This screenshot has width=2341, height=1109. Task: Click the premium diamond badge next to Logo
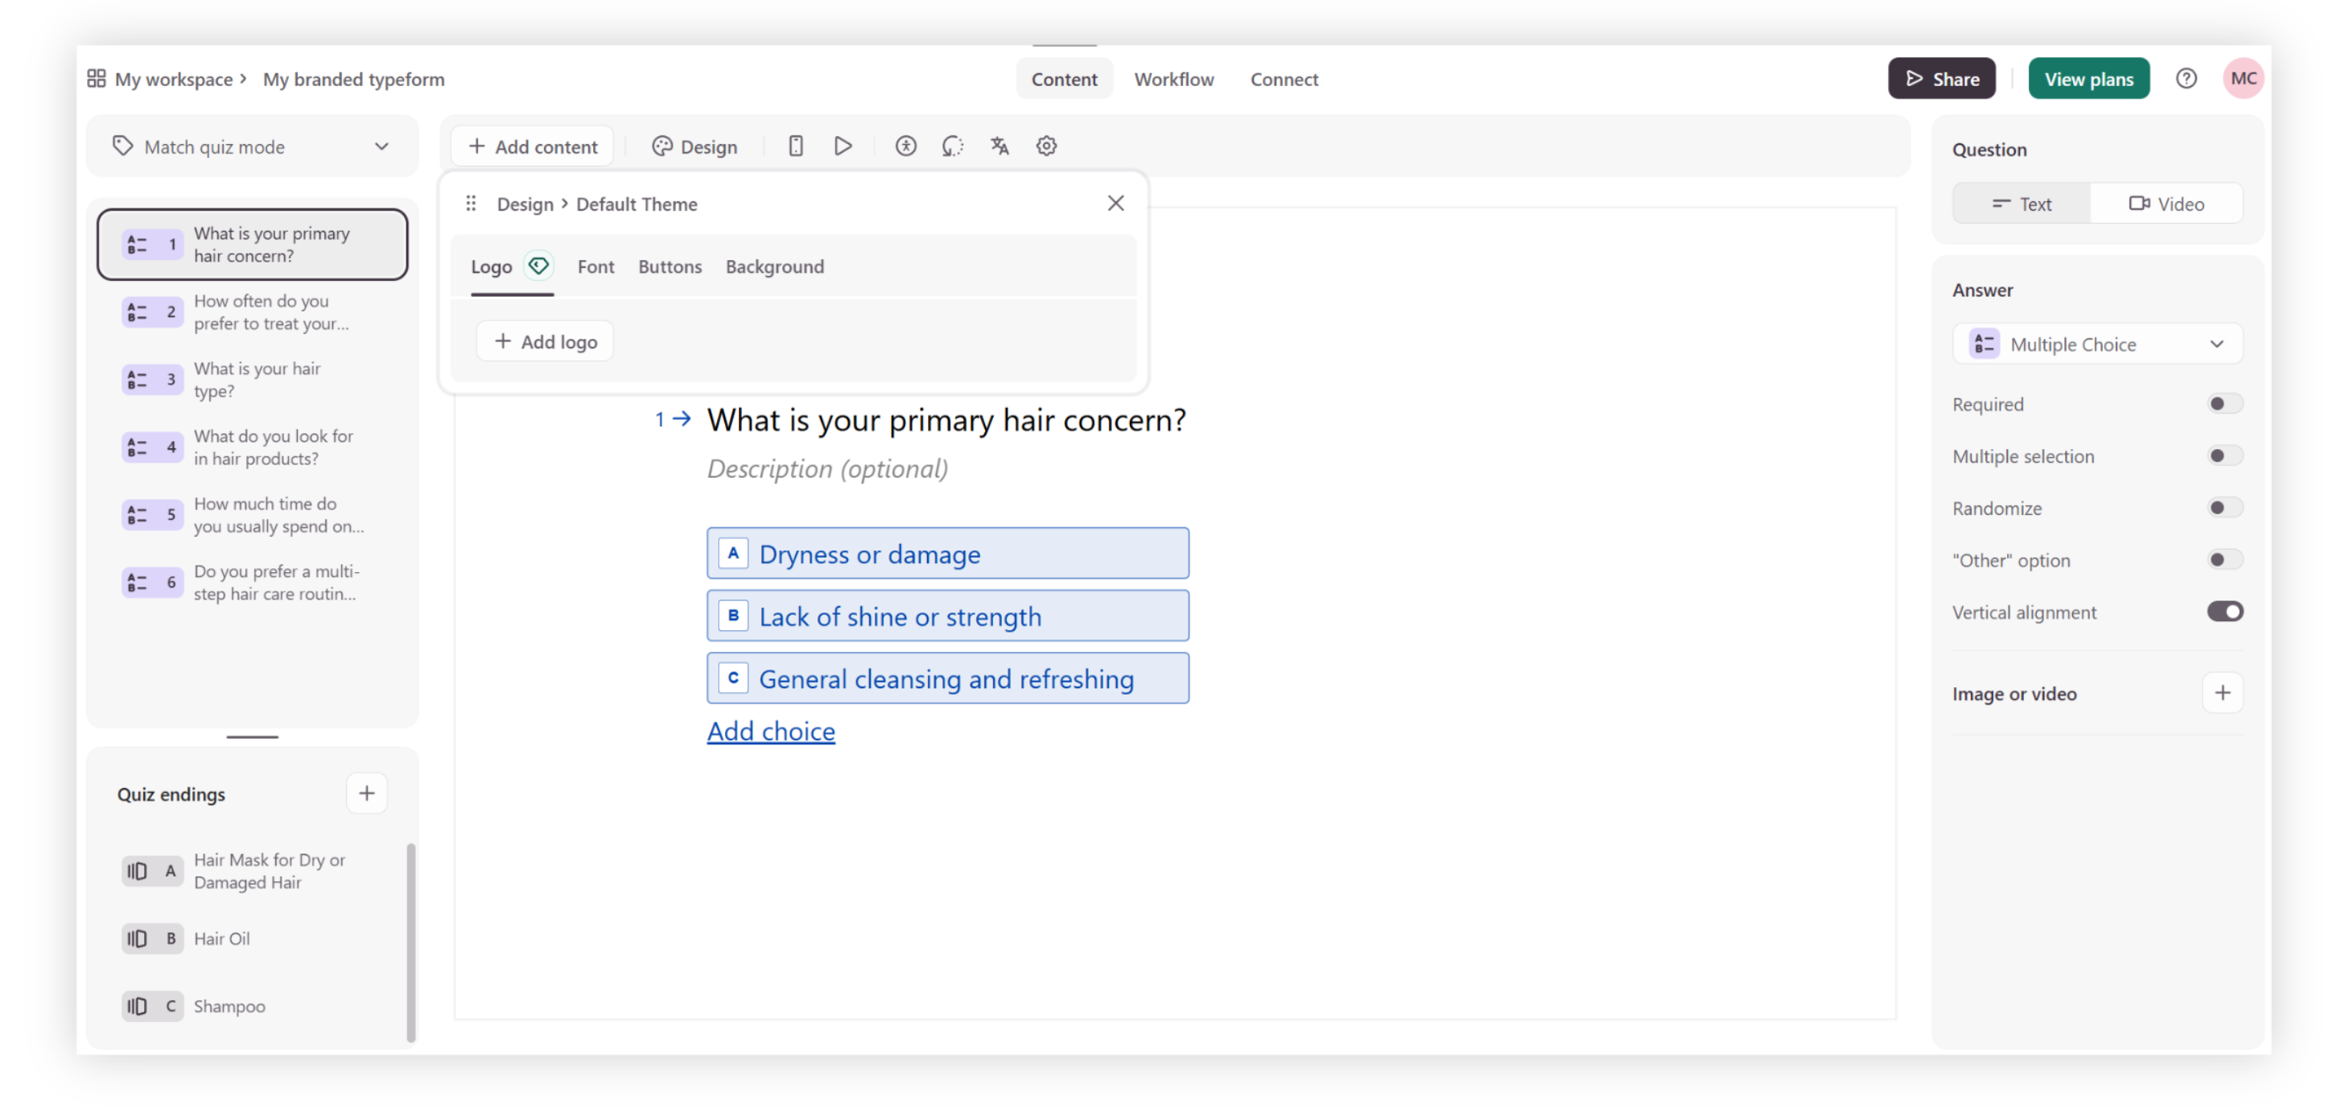click(x=539, y=266)
